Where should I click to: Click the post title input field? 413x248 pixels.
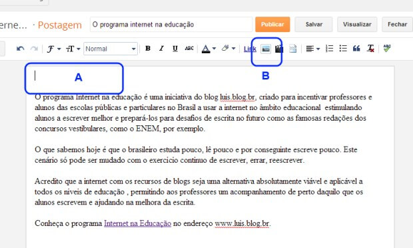pos(171,25)
